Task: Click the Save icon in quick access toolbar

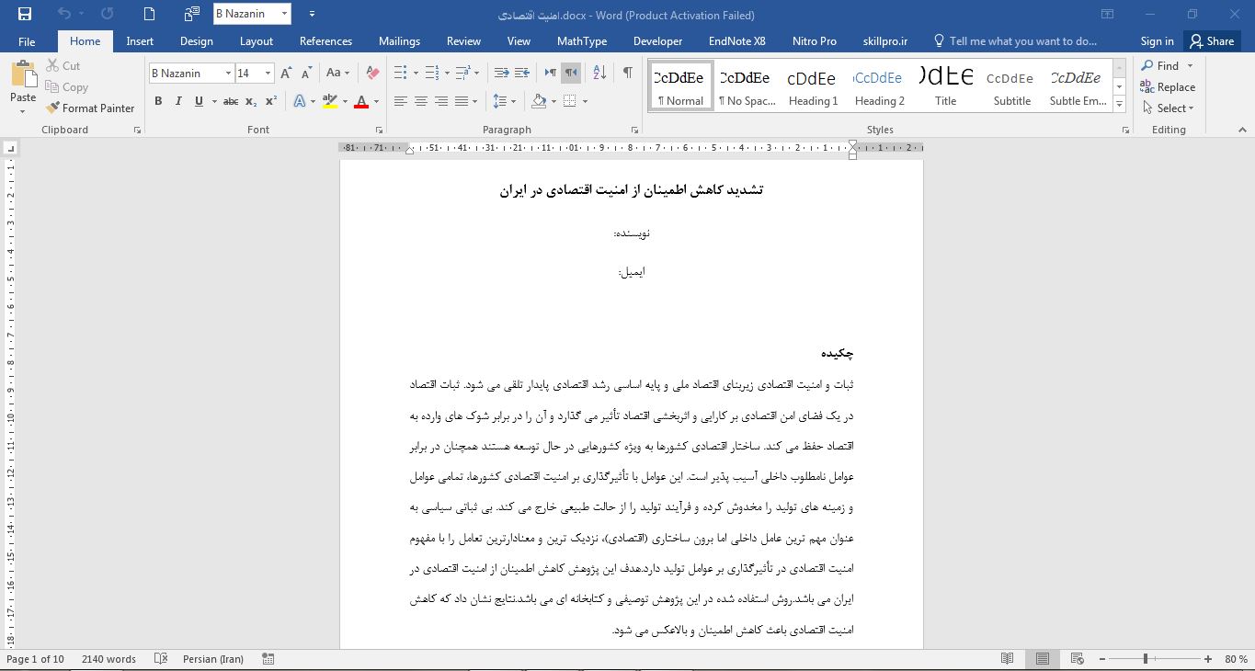Action: tap(25, 14)
